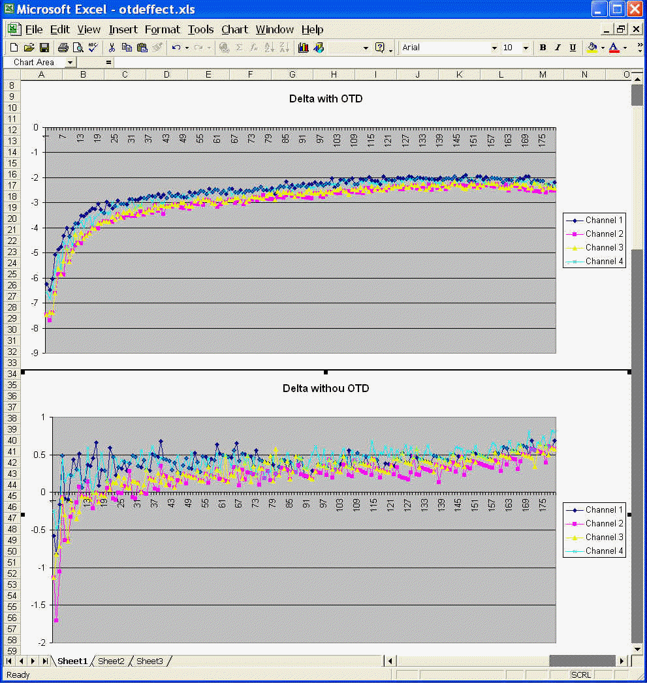This screenshot has height=683, width=647.
Task: Open the Undo history dropdown arrow
Action: (187, 48)
